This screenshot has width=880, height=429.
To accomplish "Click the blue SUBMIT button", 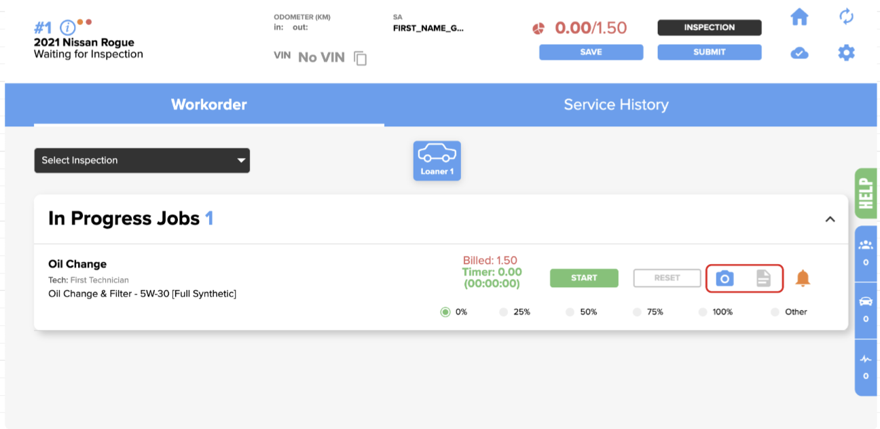I will 710,52.
